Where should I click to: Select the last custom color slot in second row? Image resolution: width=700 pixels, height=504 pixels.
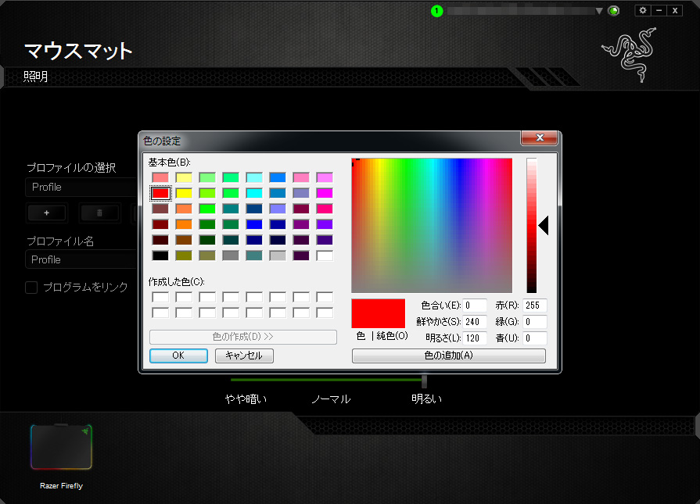click(325, 313)
